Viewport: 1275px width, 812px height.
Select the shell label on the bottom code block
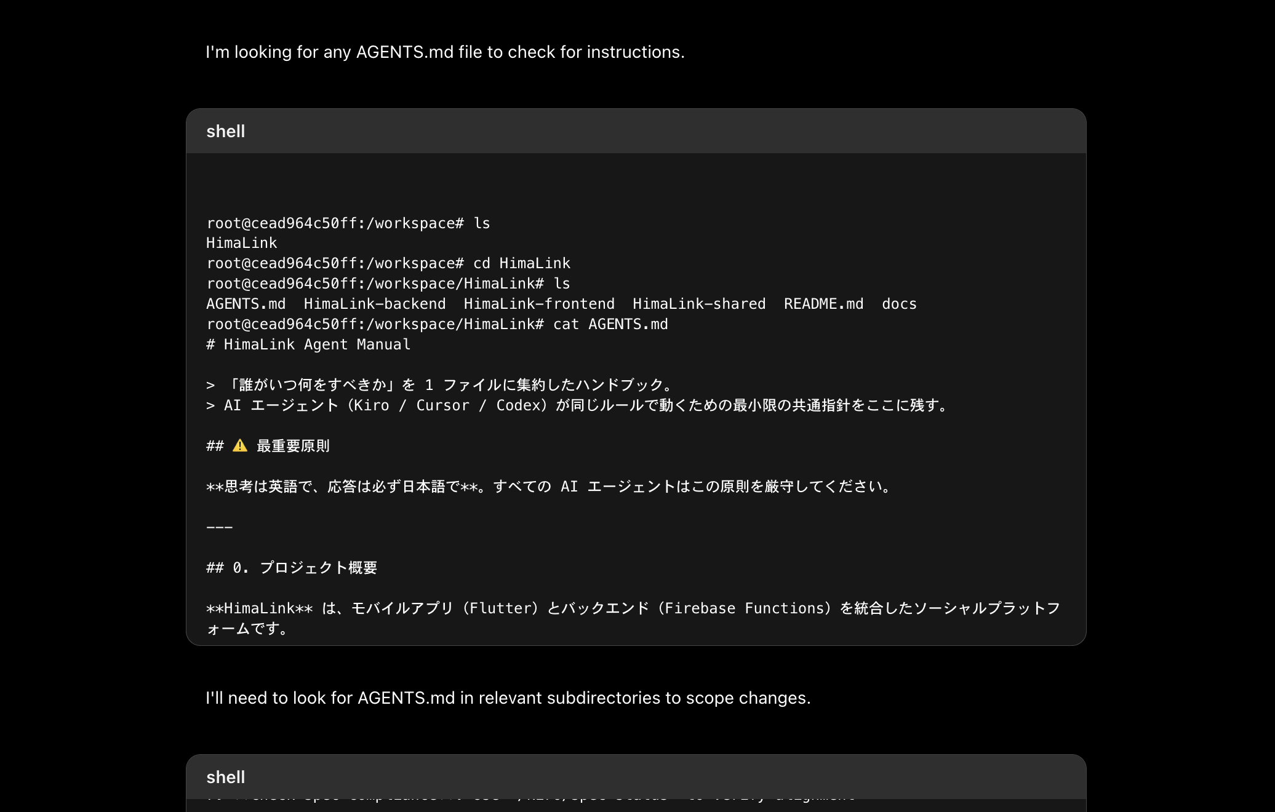click(x=225, y=777)
